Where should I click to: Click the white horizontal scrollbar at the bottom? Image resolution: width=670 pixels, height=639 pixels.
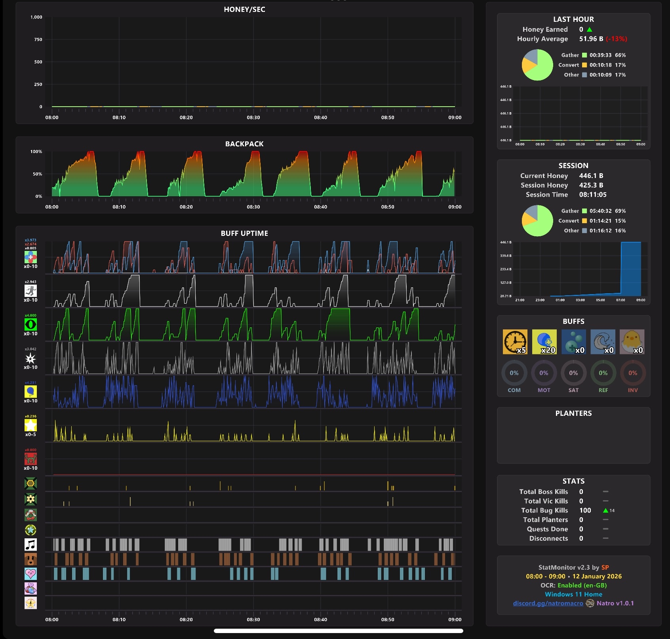click(x=339, y=631)
